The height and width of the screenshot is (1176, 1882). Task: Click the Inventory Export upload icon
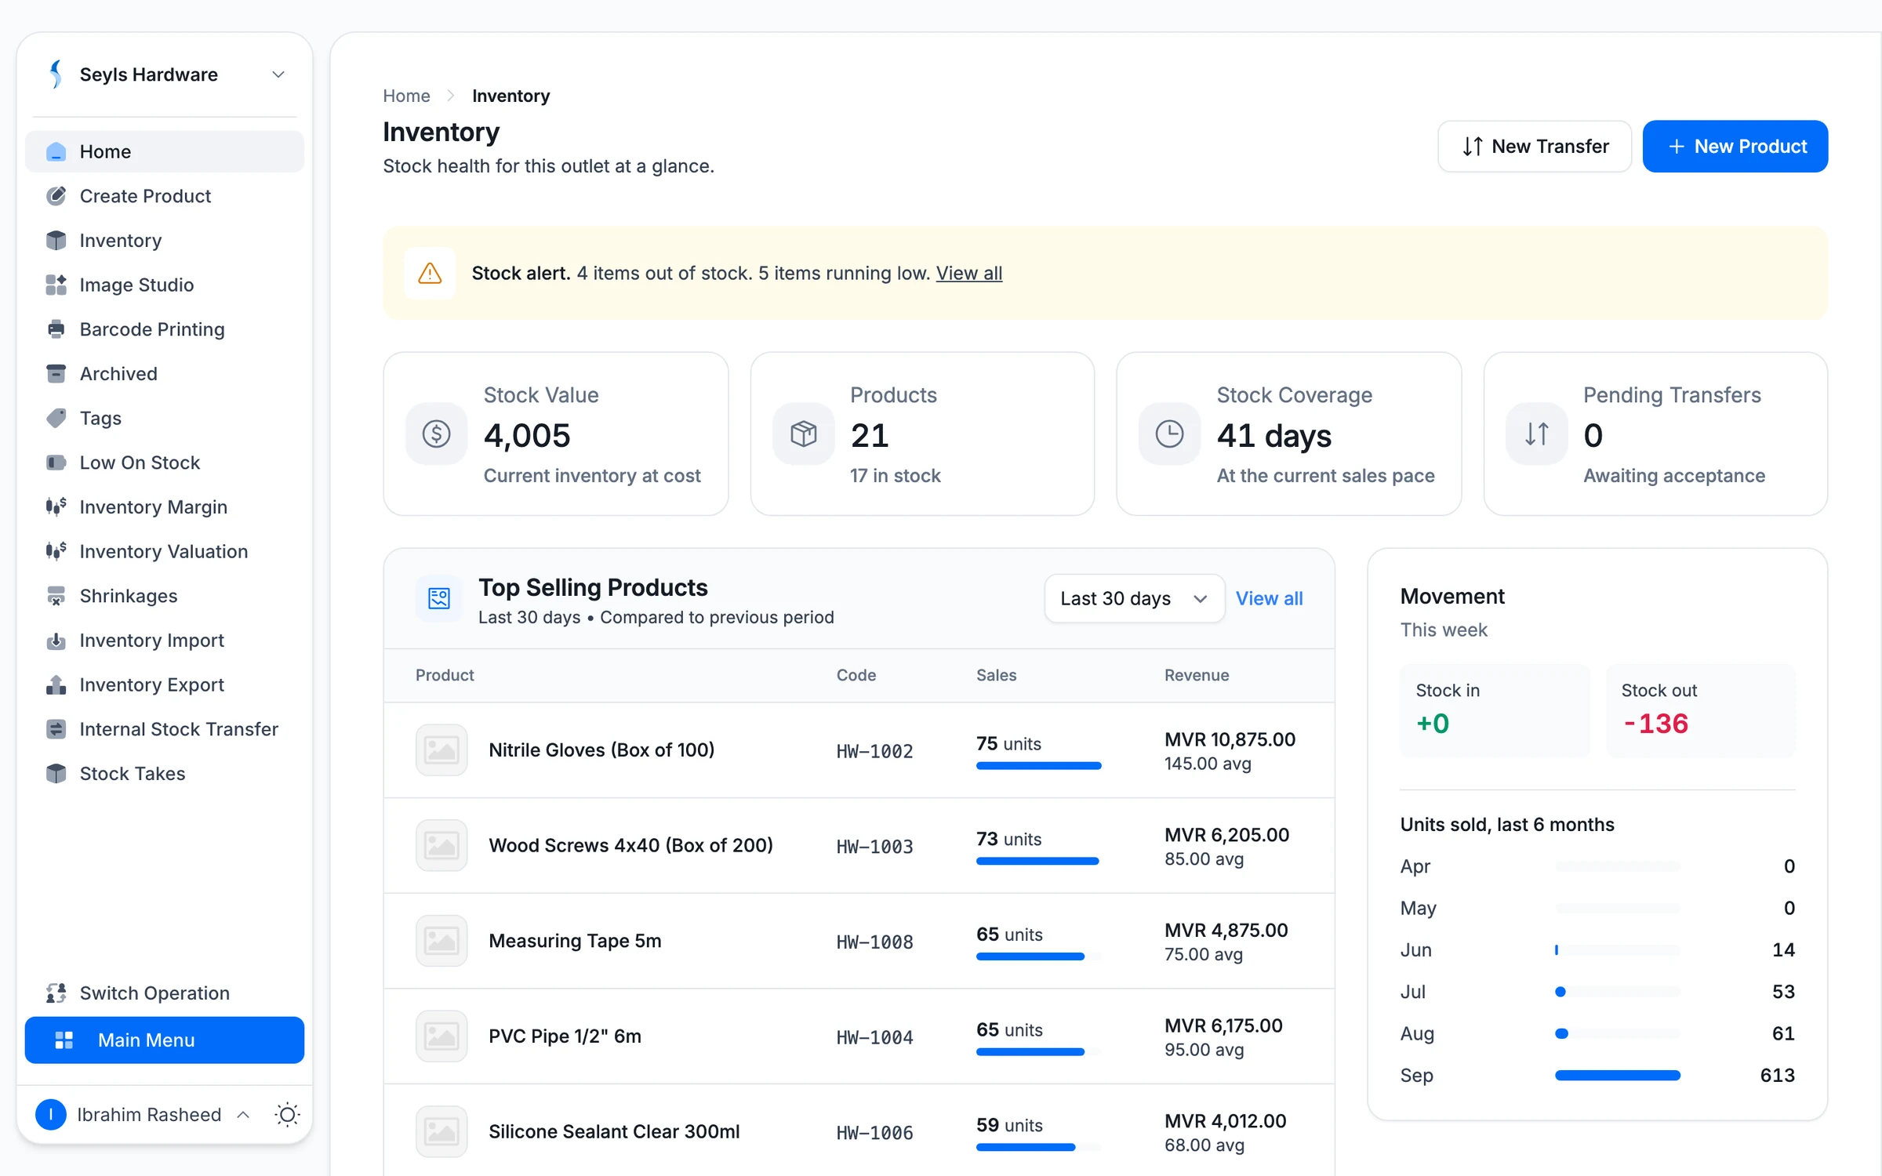[x=56, y=685]
